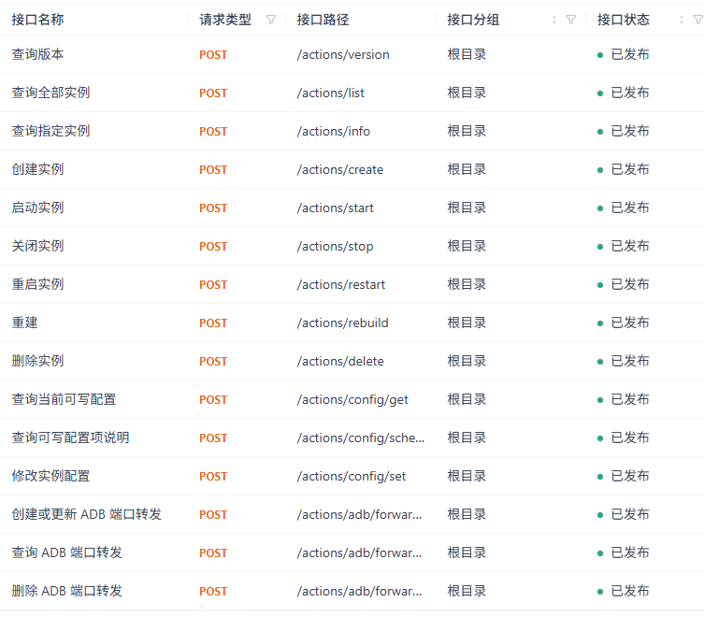
Task: Click 根目录 in 创建或更新 ADB 端口转发 row
Action: tap(467, 514)
